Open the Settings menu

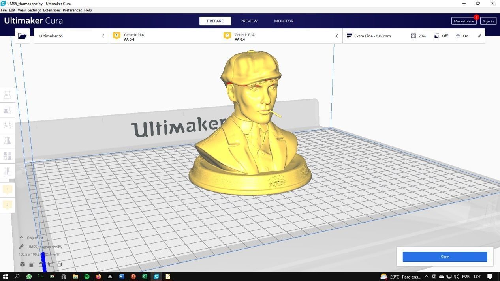tap(34, 10)
